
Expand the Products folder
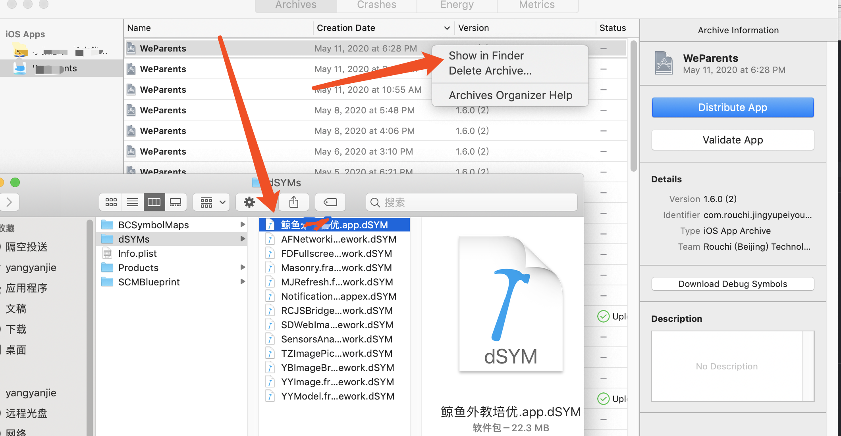[x=243, y=268]
